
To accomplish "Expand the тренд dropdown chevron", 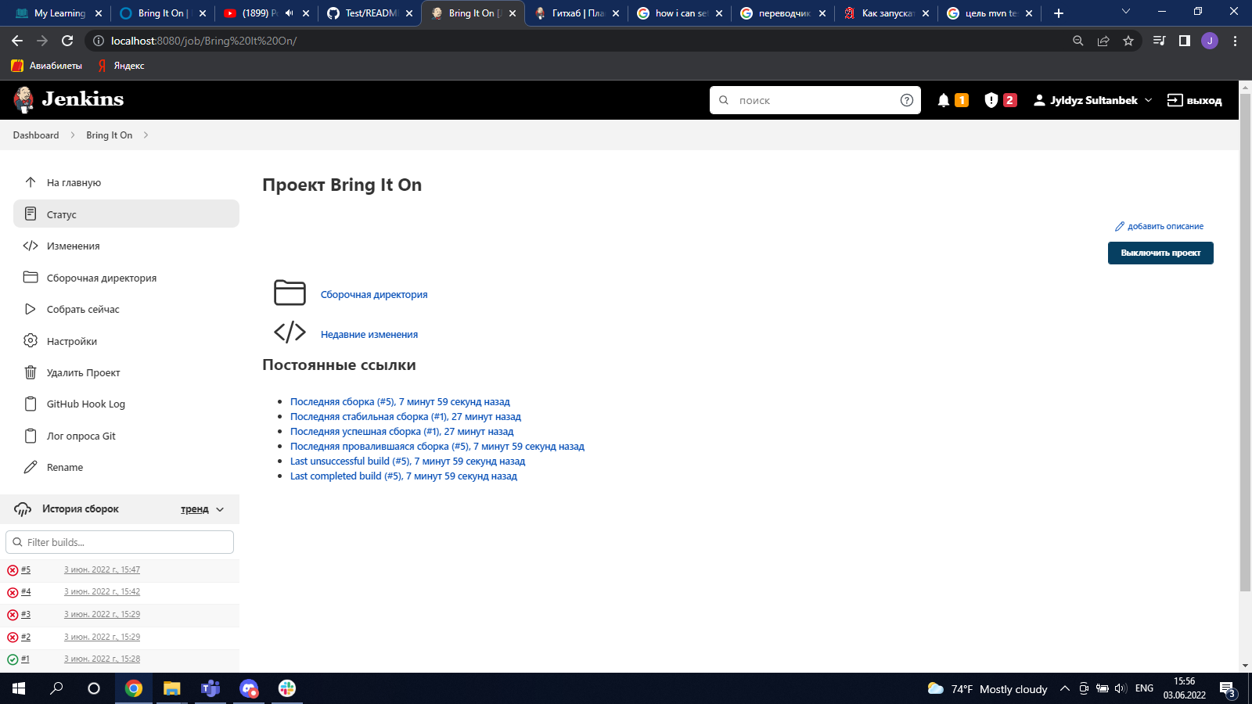I will tap(220, 509).
